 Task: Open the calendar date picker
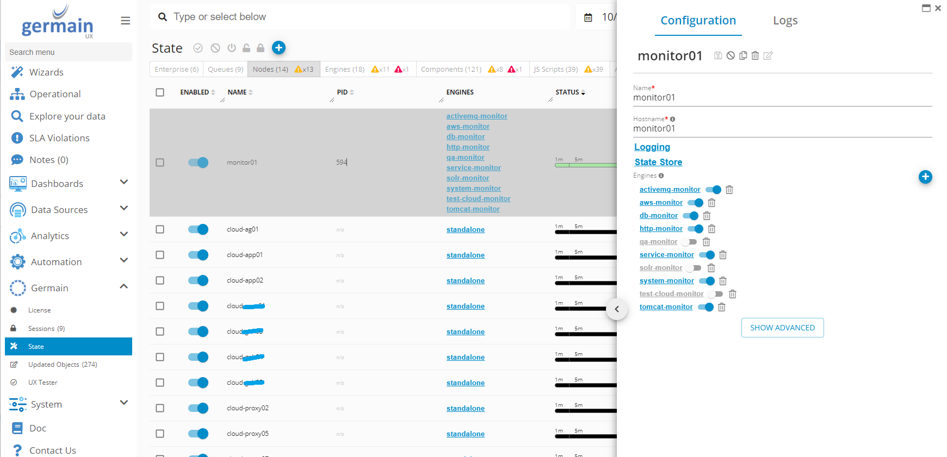point(588,17)
